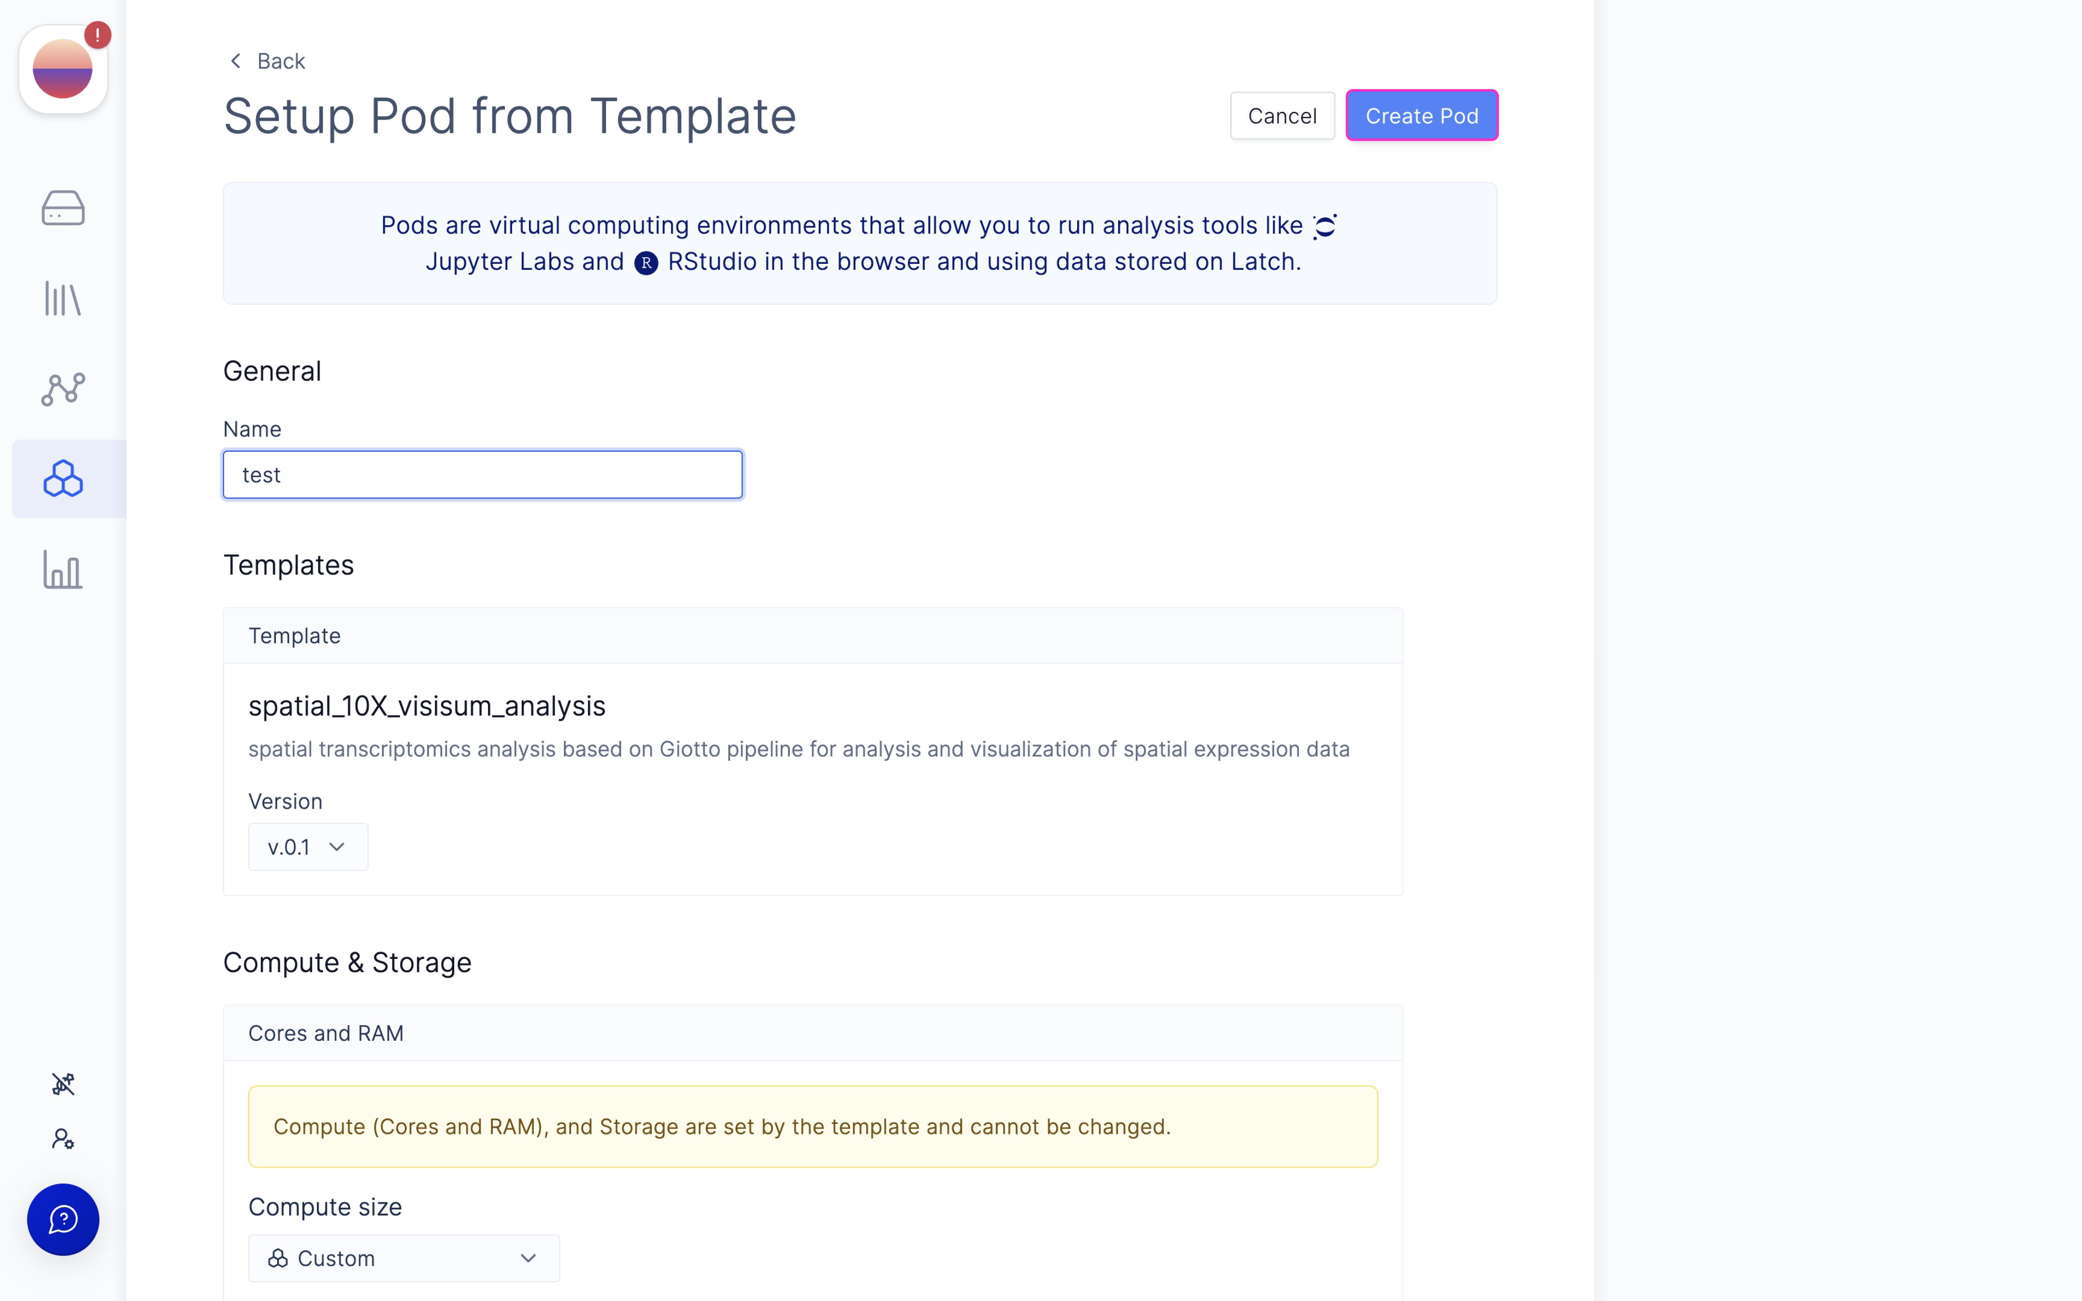Open the user settings icon in sidebar
This screenshot has width=2082, height=1301.
coord(63,1138)
